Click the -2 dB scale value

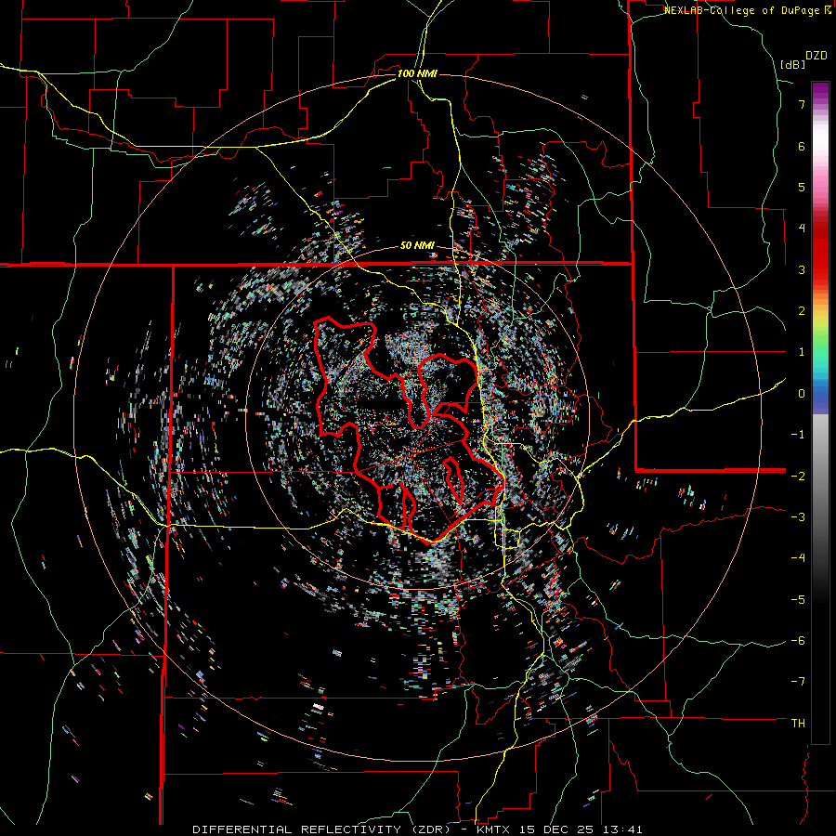[x=798, y=476]
